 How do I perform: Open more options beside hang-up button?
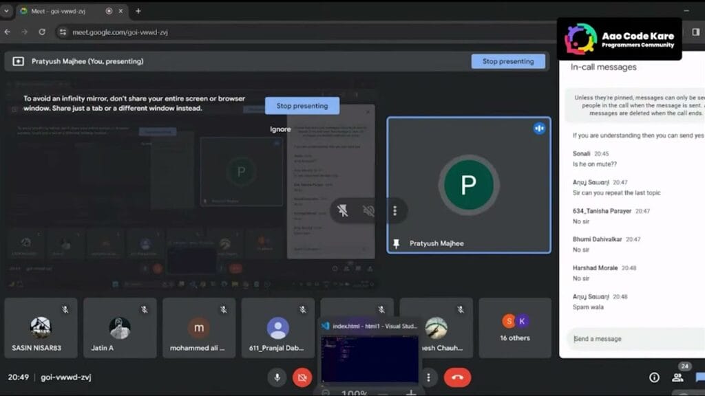click(428, 377)
